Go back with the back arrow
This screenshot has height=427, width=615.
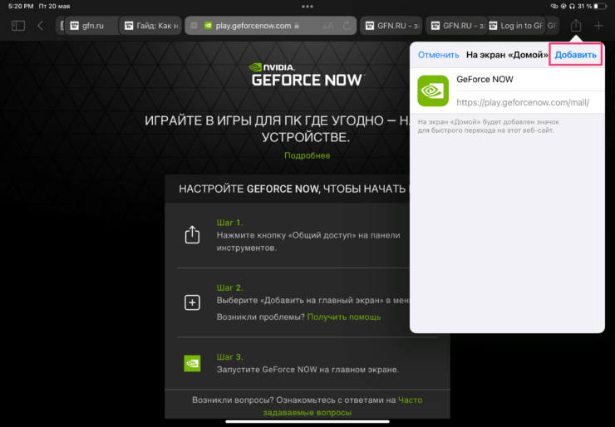(40, 26)
